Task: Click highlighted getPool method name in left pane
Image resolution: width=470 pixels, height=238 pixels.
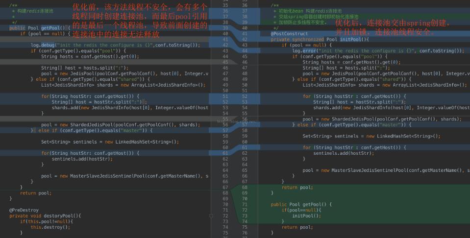Action: [x=51, y=28]
